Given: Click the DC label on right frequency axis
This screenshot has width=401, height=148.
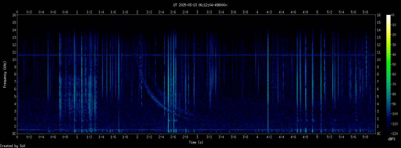Looking at the screenshot, I should pyautogui.click(x=379, y=134).
